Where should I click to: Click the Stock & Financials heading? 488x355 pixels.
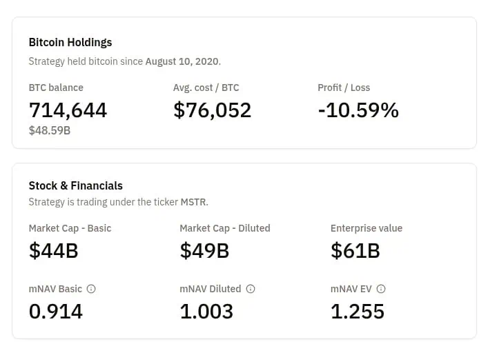pos(75,185)
